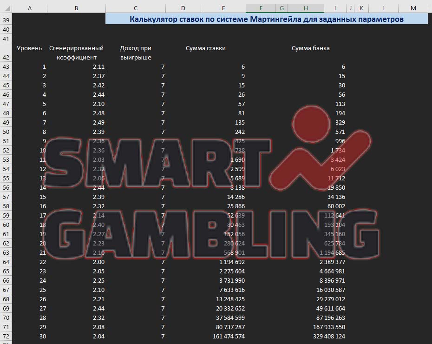The image size is (432, 344).
Task: Select row 56 header
Action: pyautogui.click(x=6, y=188)
